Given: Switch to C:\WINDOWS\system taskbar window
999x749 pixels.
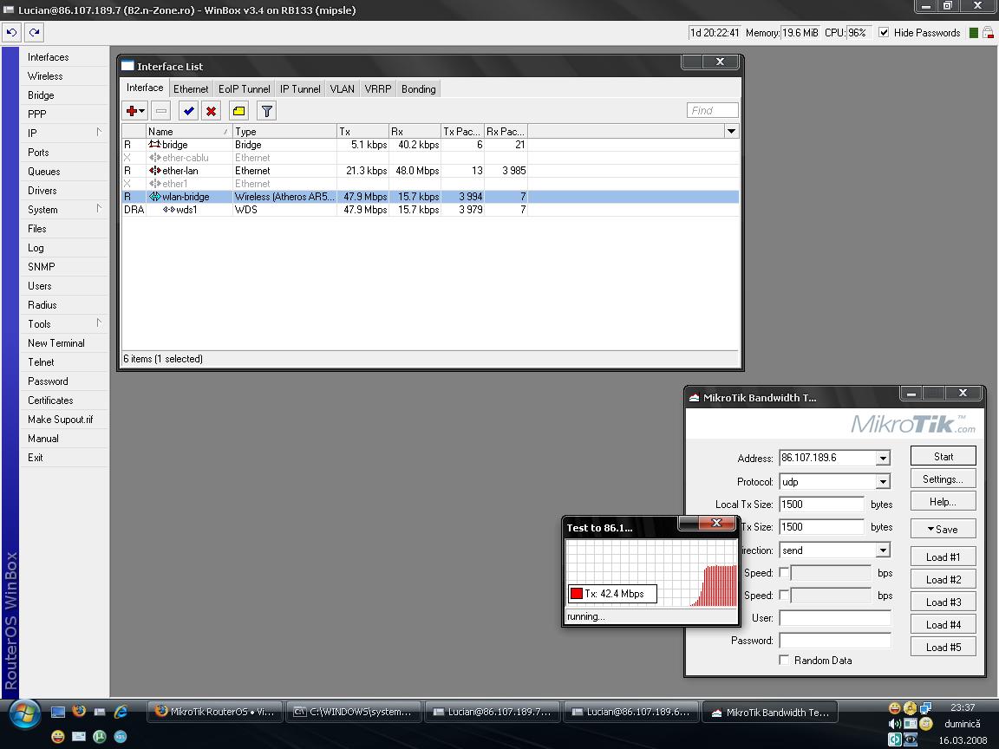Looking at the screenshot, I should click(354, 712).
